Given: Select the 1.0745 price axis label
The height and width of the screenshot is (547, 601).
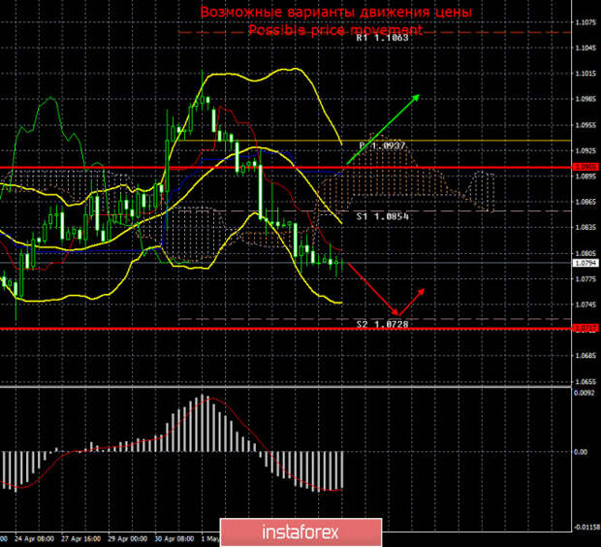Looking at the screenshot, I should point(585,305).
